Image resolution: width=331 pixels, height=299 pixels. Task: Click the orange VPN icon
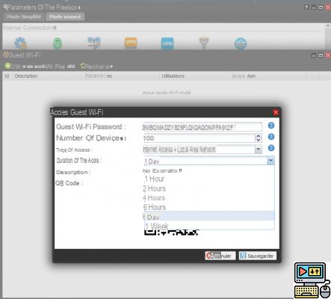(x=131, y=43)
